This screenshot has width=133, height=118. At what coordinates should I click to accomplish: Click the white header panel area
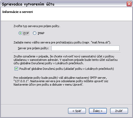(66, 14)
